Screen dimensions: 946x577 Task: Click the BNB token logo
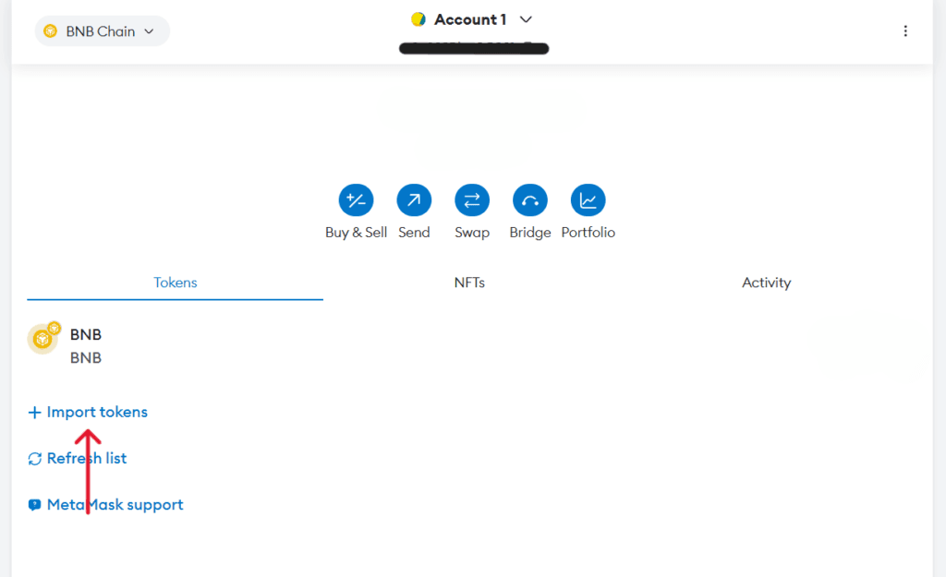click(x=43, y=338)
